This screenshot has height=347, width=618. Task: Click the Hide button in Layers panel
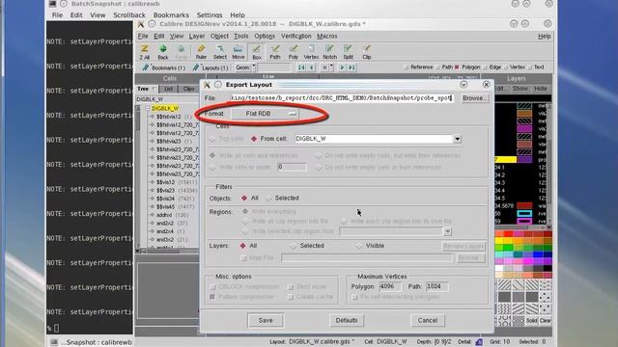(x=541, y=89)
